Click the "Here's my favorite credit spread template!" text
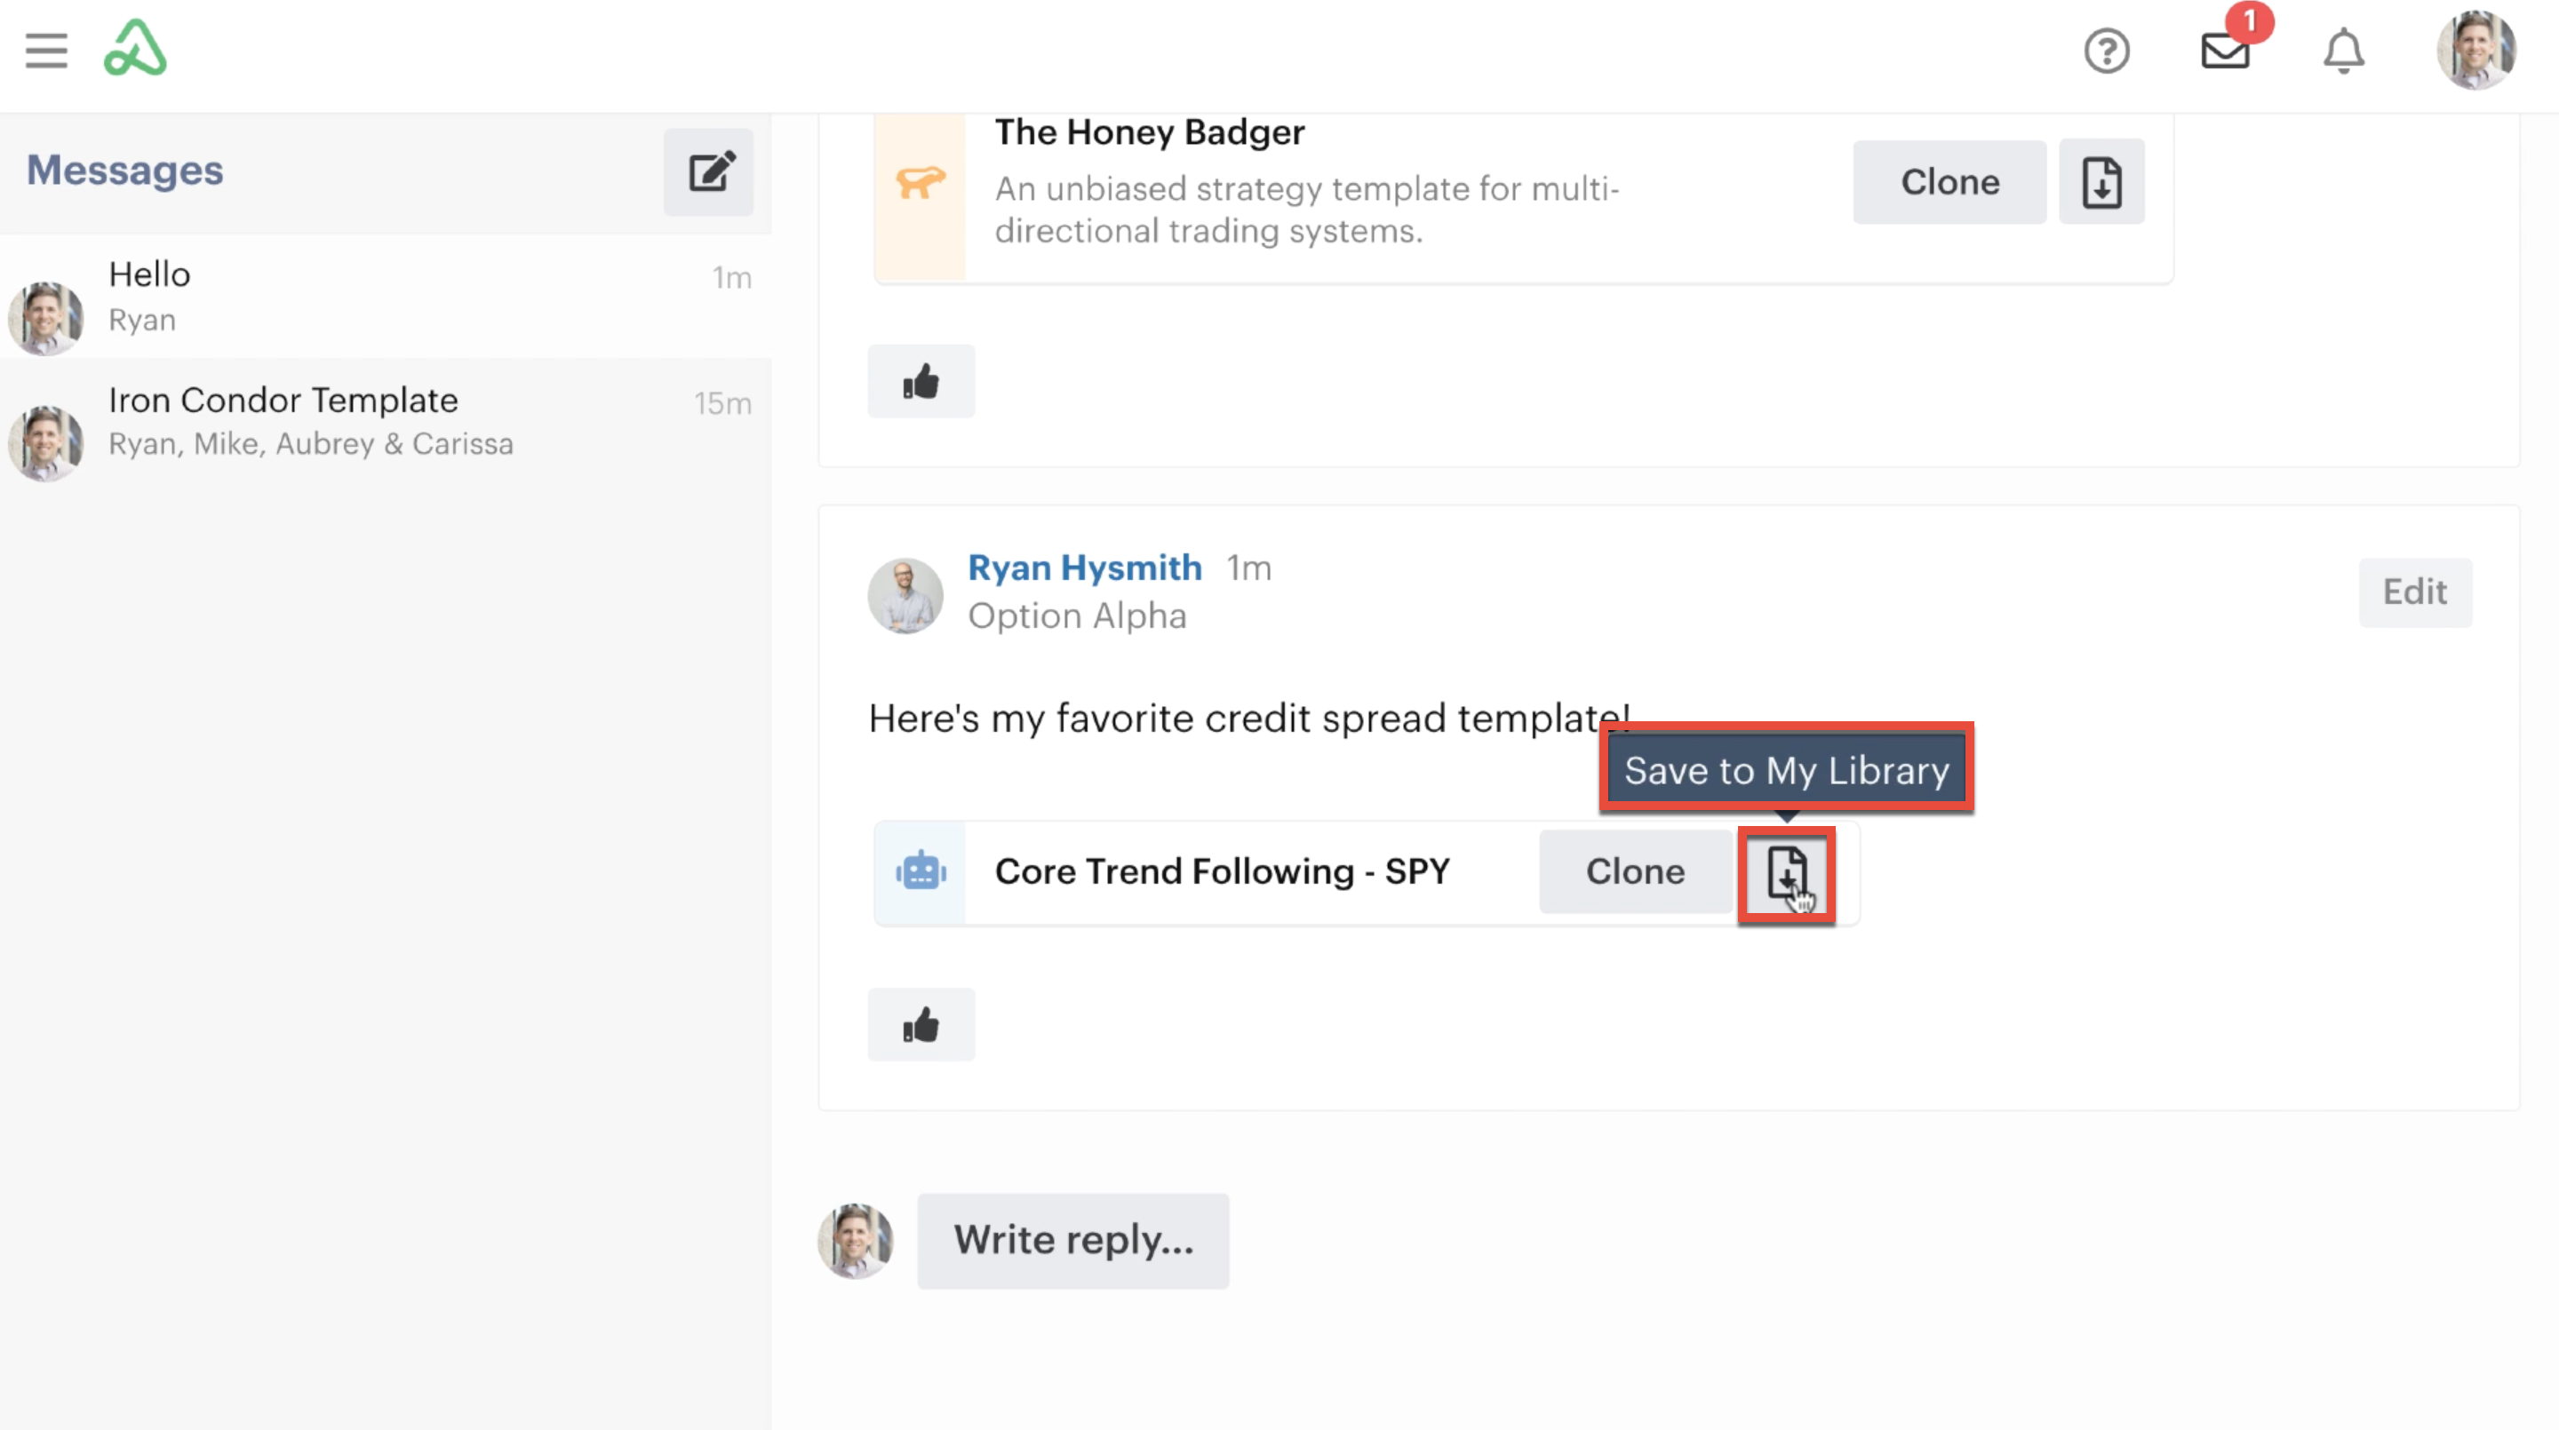 point(1248,718)
